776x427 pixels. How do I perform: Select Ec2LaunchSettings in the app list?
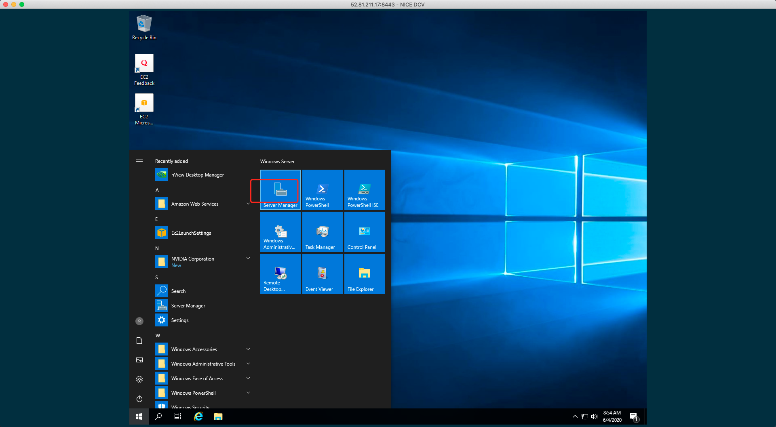click(x=191, y=233)
